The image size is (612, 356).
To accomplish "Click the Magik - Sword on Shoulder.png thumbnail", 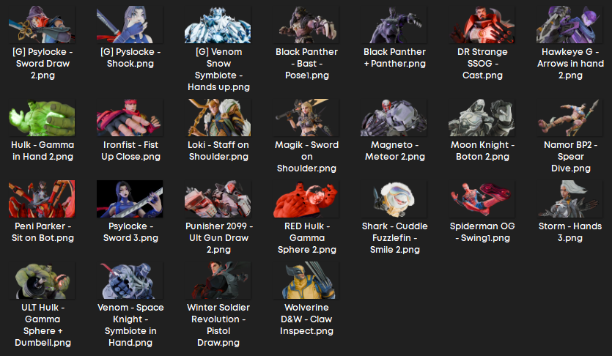I will 306,118.
